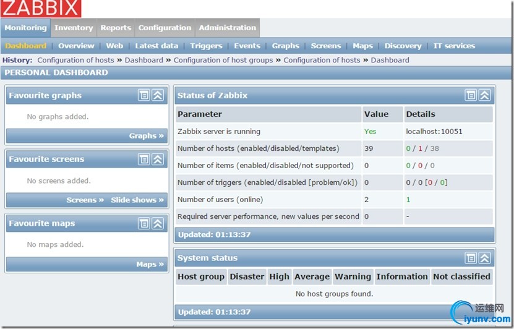The width and height of the screenshot is (514, 329).
Task: Open history link Configuration of host groups
Action: click(x=223, y=60)
